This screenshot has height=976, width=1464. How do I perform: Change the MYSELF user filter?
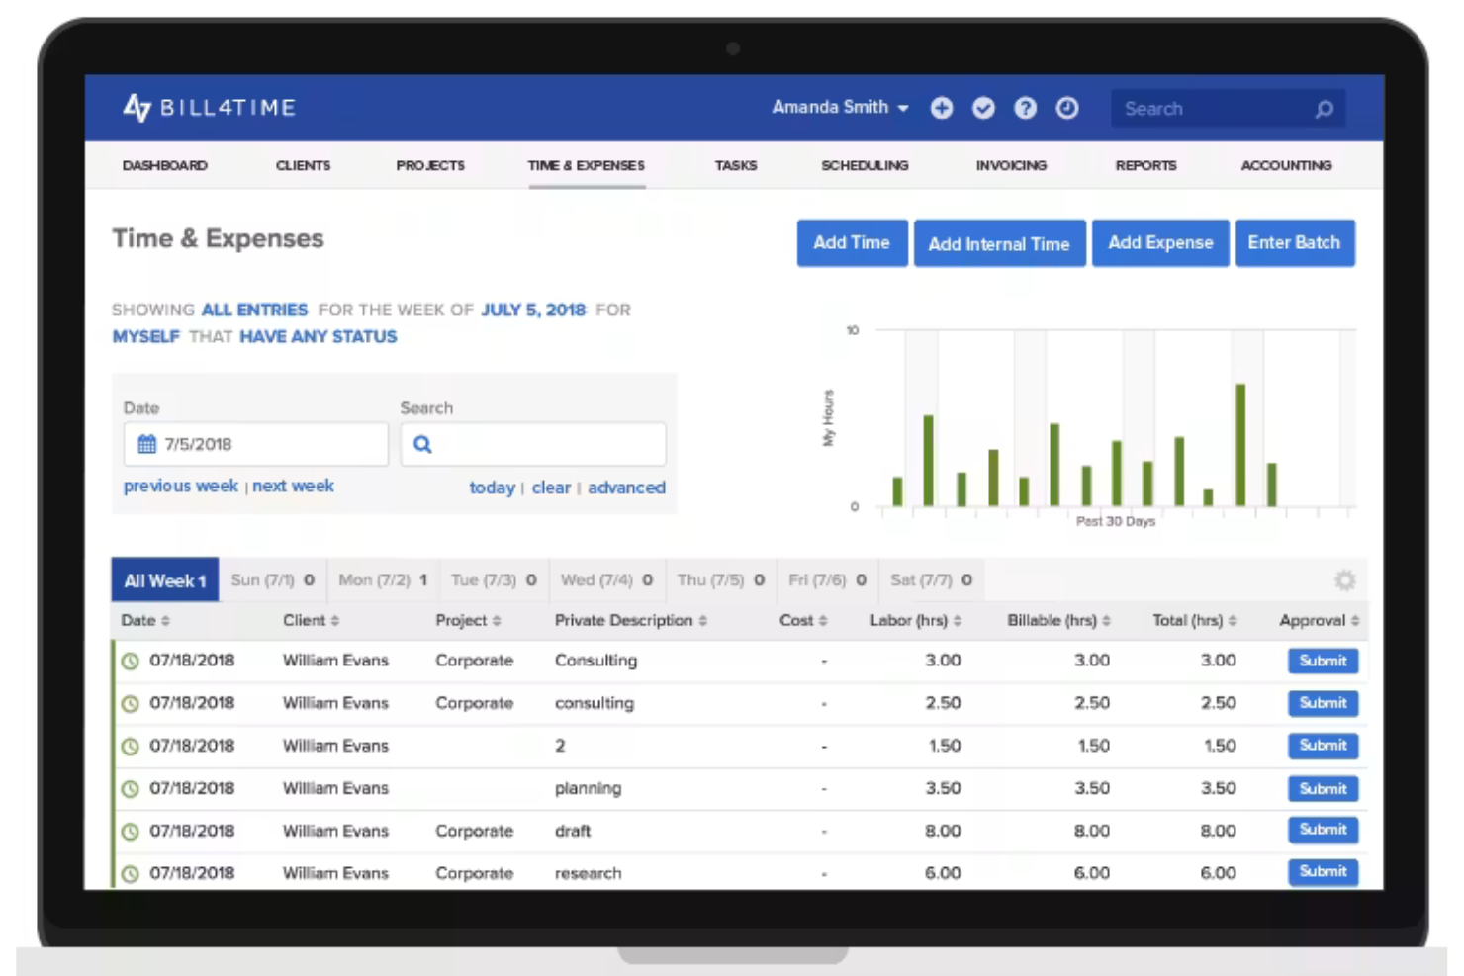pyautogui.click(x=145, y=336)
